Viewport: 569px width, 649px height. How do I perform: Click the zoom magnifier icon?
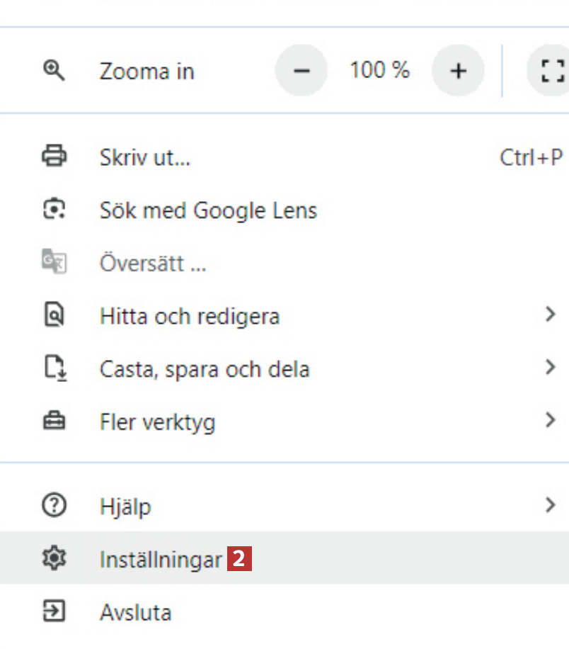[x=54, y=70]
